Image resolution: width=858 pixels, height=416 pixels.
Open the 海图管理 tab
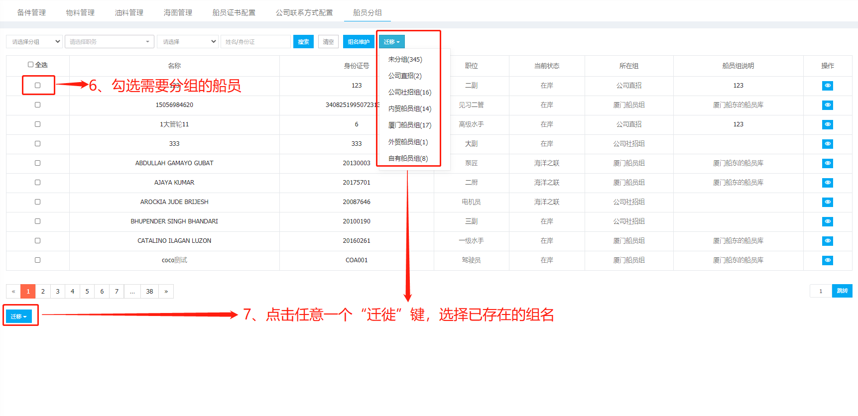178,12
